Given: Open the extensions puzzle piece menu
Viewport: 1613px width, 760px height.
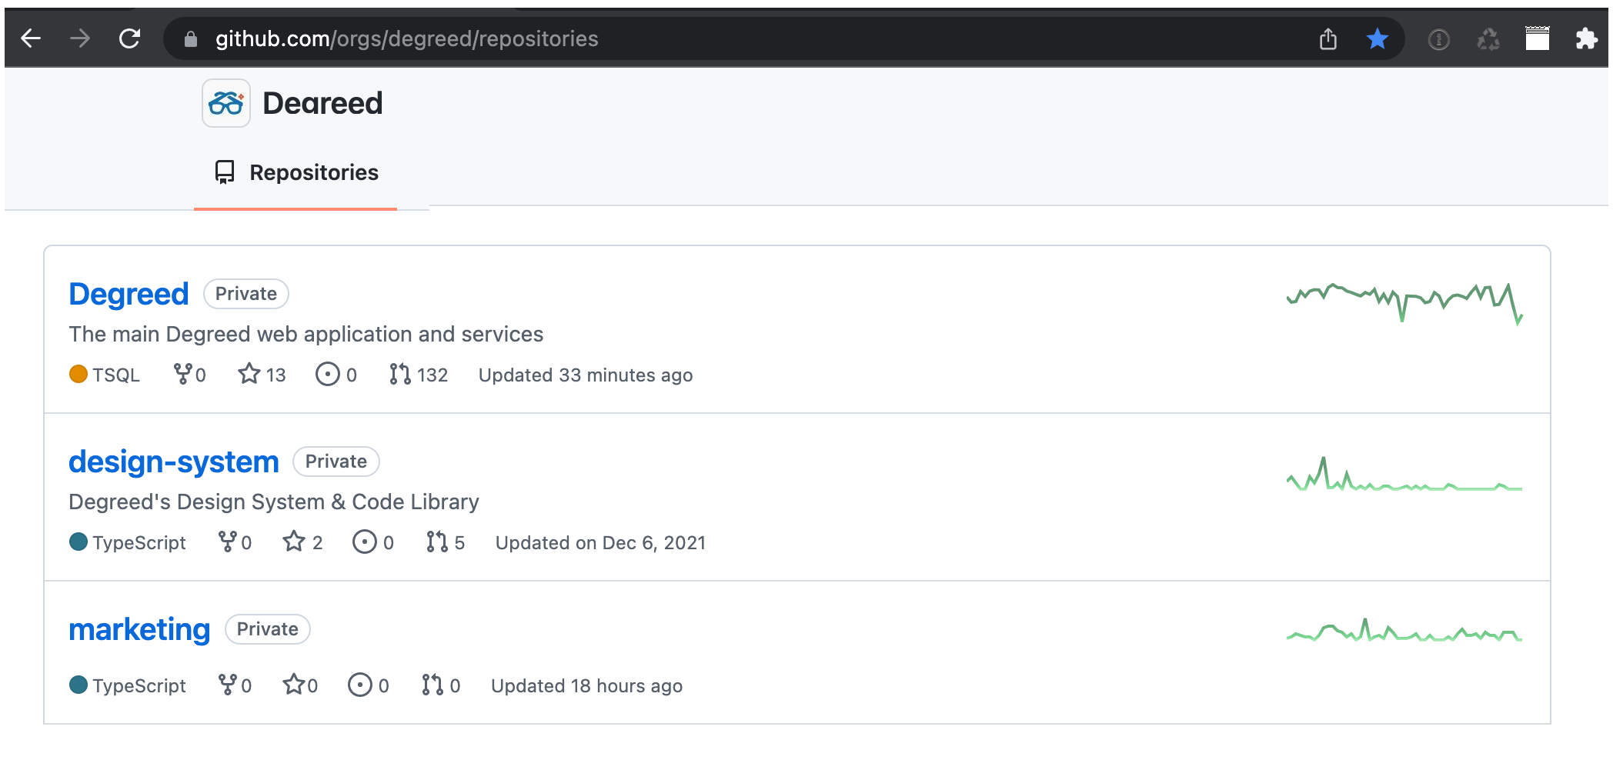Looking at the screenshot, I should [x=1587, y=38].
